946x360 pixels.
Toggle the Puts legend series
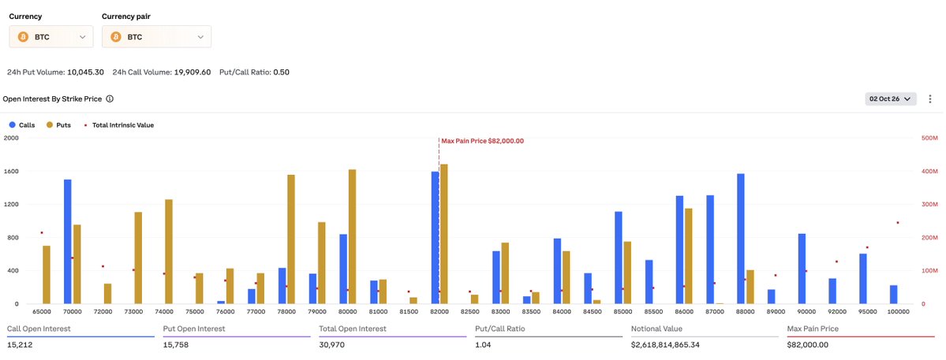tap(58, 125)
